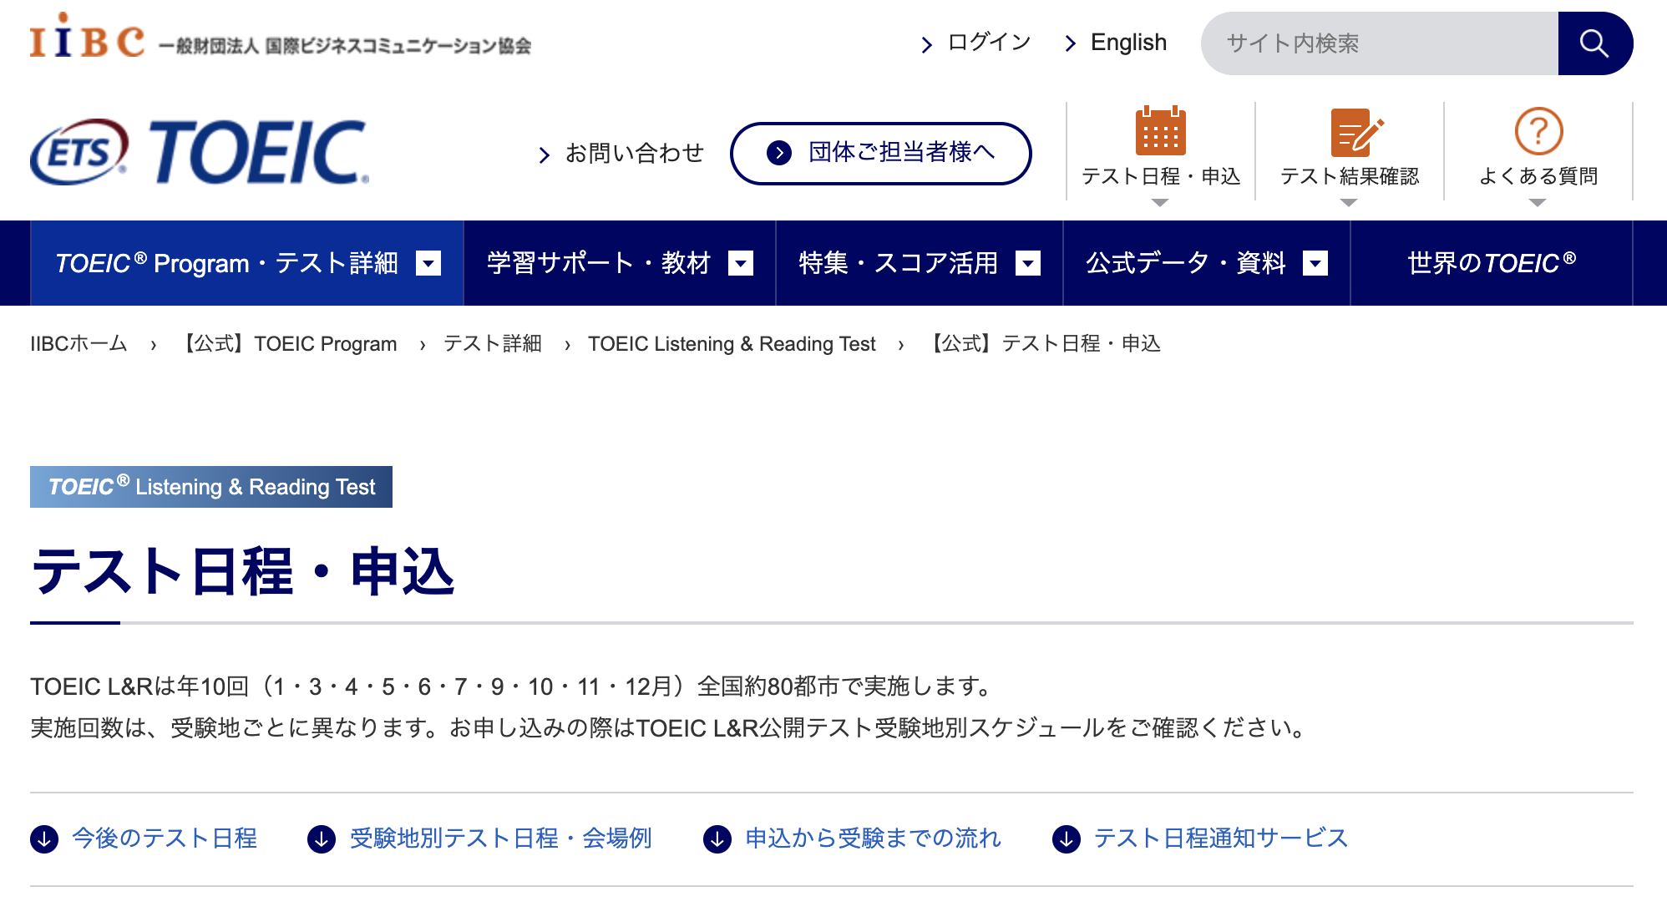Jump to 今後のテスト日程 section
This screenshot has width=1667, height=922.
tap(165, 838)
